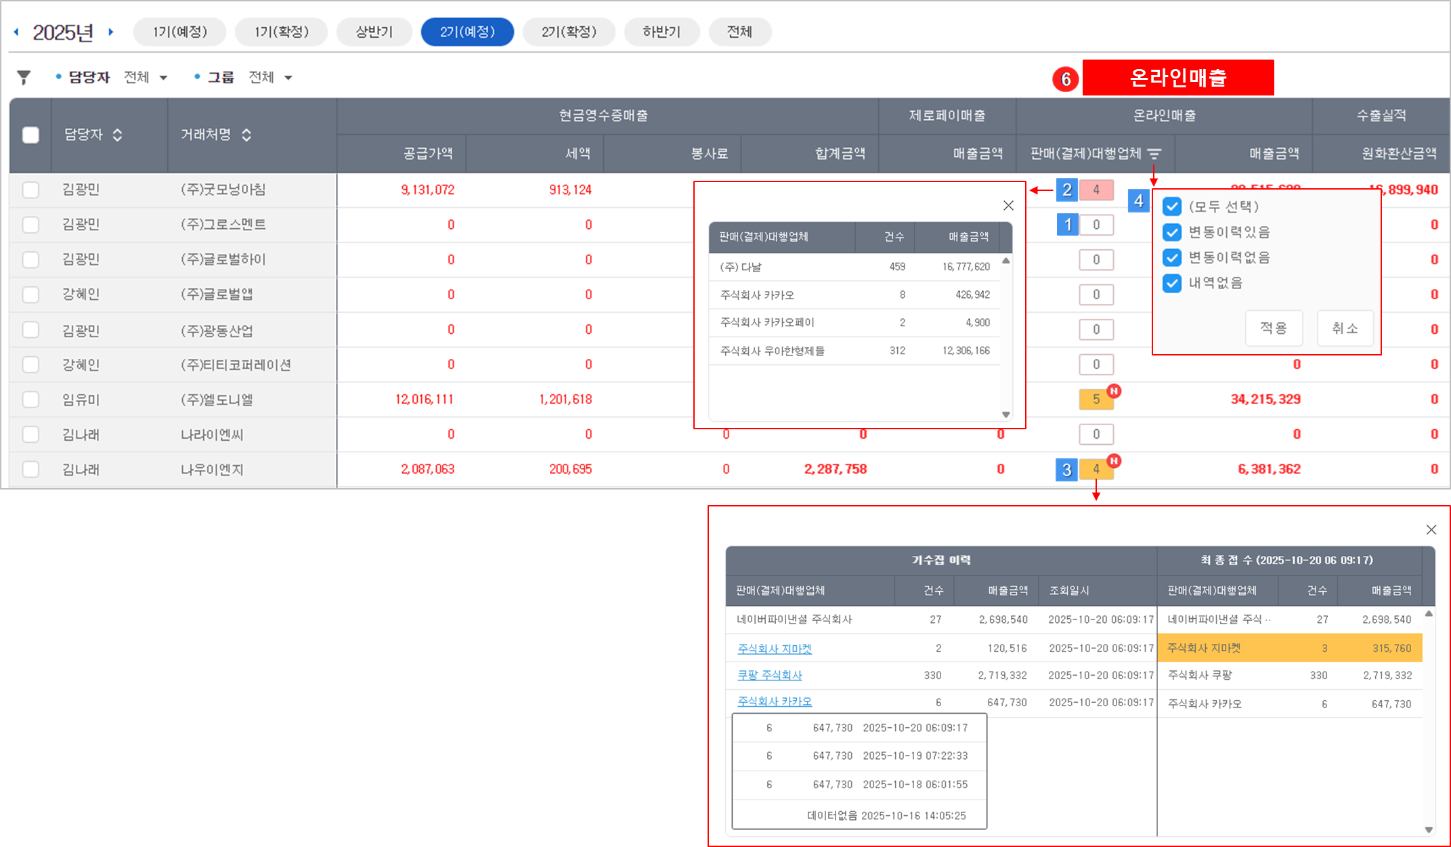Image resolution: width=1451 pixels, height=847 pixels.
Task: Click N badge on 엘도니엘 count
Action: [x=1114, y=391]
